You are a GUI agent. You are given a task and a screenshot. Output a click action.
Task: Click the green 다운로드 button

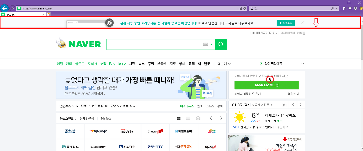(x=286, y=23)
